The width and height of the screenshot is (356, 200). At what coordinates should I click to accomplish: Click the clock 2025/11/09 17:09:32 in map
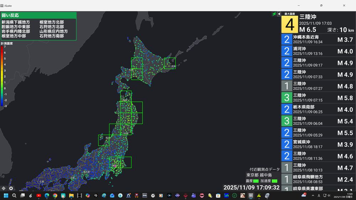pyautogui.click(x=252, y=188)
